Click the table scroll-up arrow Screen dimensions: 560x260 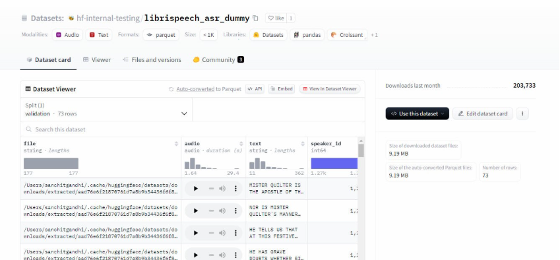[361, 141]
